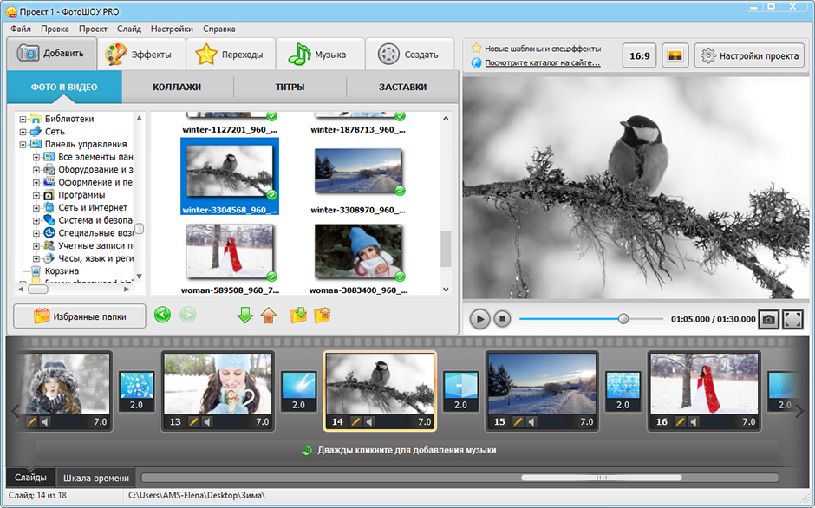This screenshot has width=815, height=508.
Task: Play the slideshow preview
Action: coord(479,319)
